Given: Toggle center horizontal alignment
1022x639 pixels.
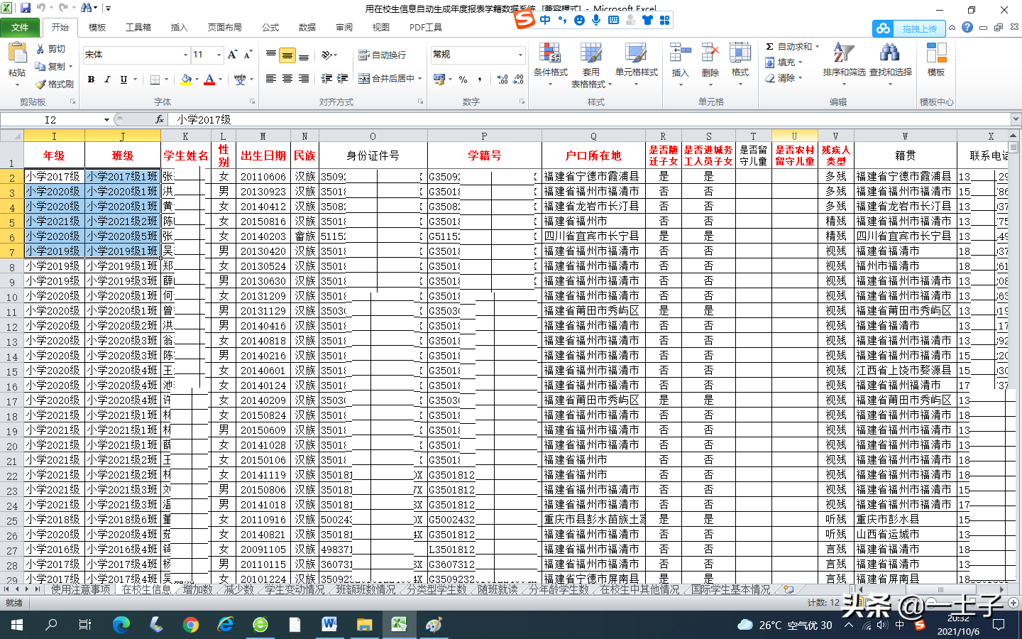Looking at the screenshot, I should 287,79.
